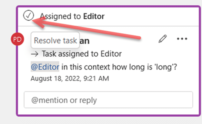Screen dimensions: 202x124
Task: Click the arrow icon before 'Task assigned'
Action: (35, 54)
